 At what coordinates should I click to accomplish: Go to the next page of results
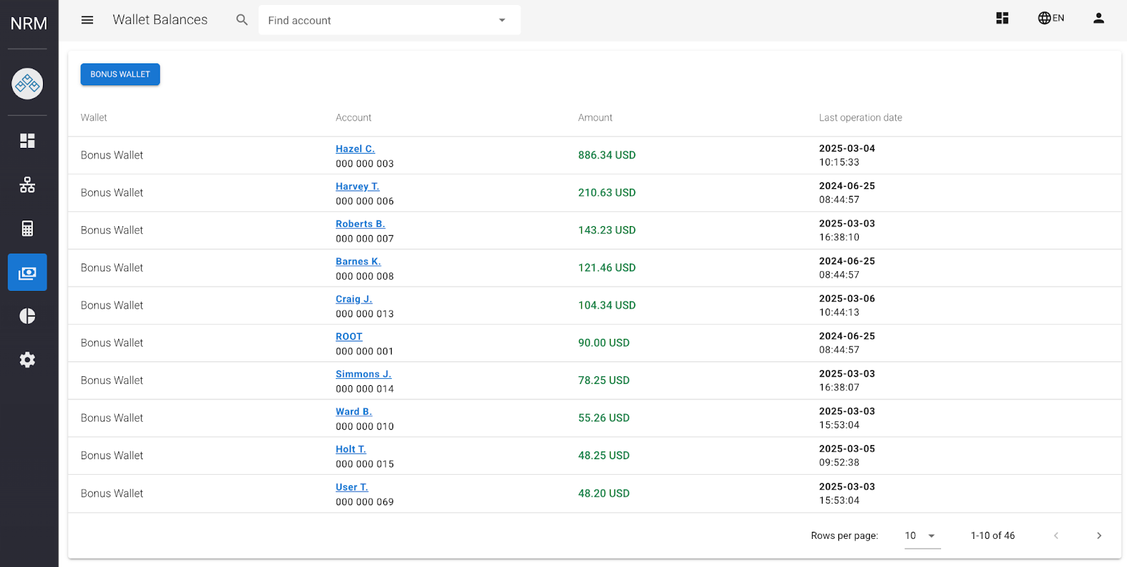[1099, 536]
